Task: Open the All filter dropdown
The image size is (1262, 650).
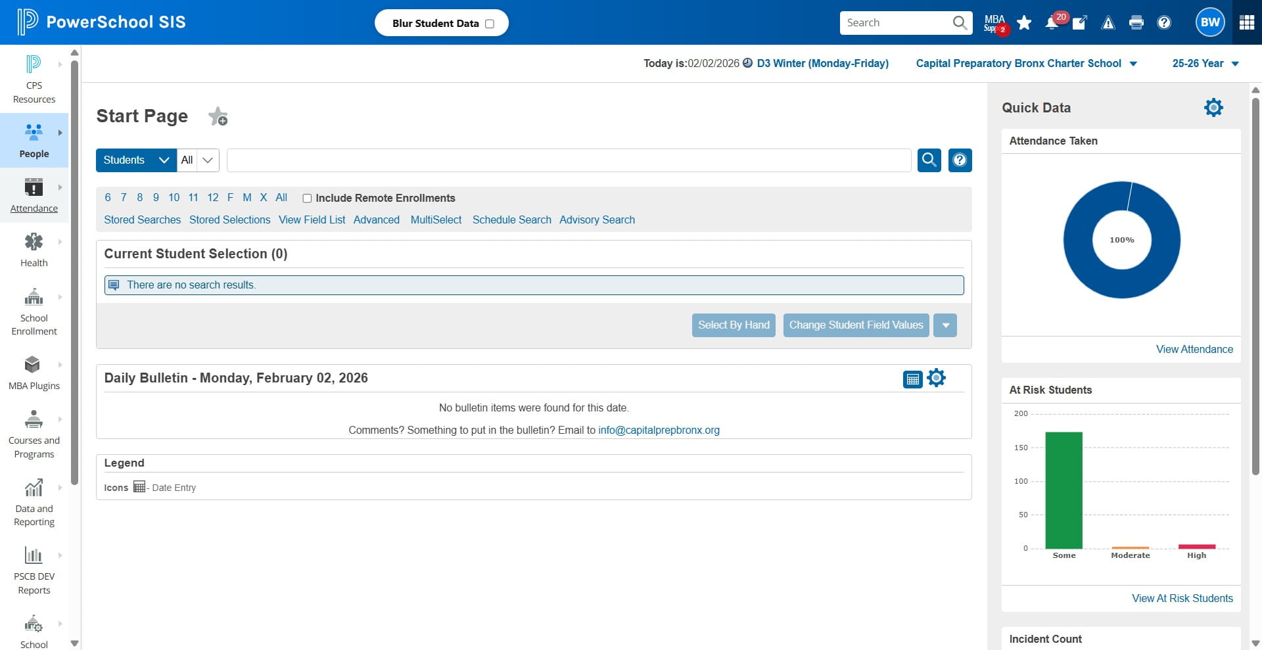Action: [x=198, y=160]
